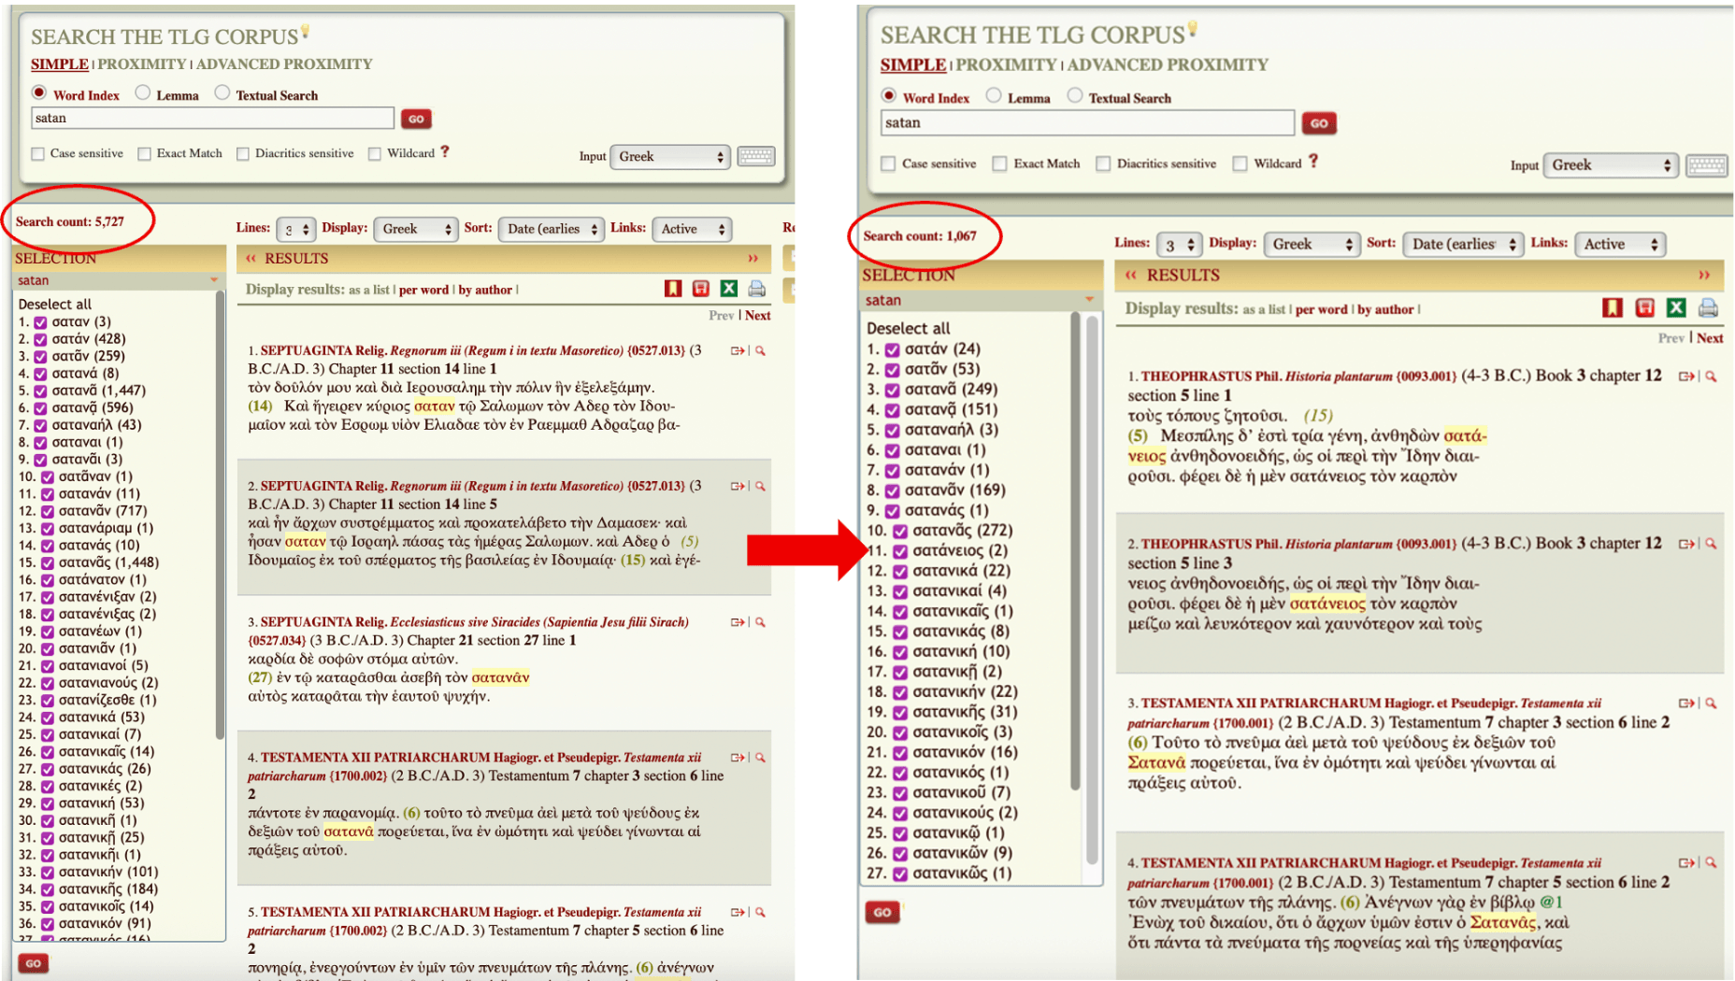1735x981 pixels.
Task: Click the 'by author' display link in the right panel
Action: click(x=1384, y=309)
